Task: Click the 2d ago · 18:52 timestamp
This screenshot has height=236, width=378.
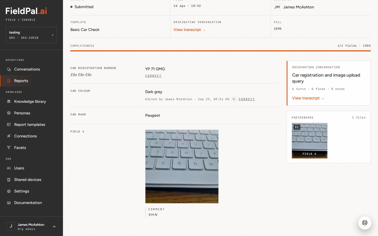Action: (187, 6)
